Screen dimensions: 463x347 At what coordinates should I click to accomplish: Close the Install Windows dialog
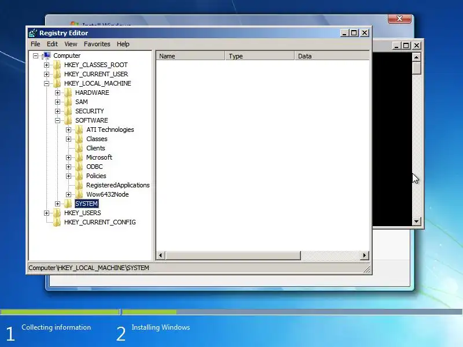click(x=399, y=19)
